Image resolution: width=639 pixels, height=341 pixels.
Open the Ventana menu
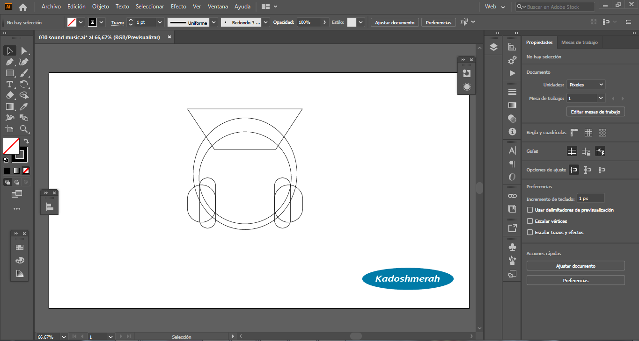[218, 7]
